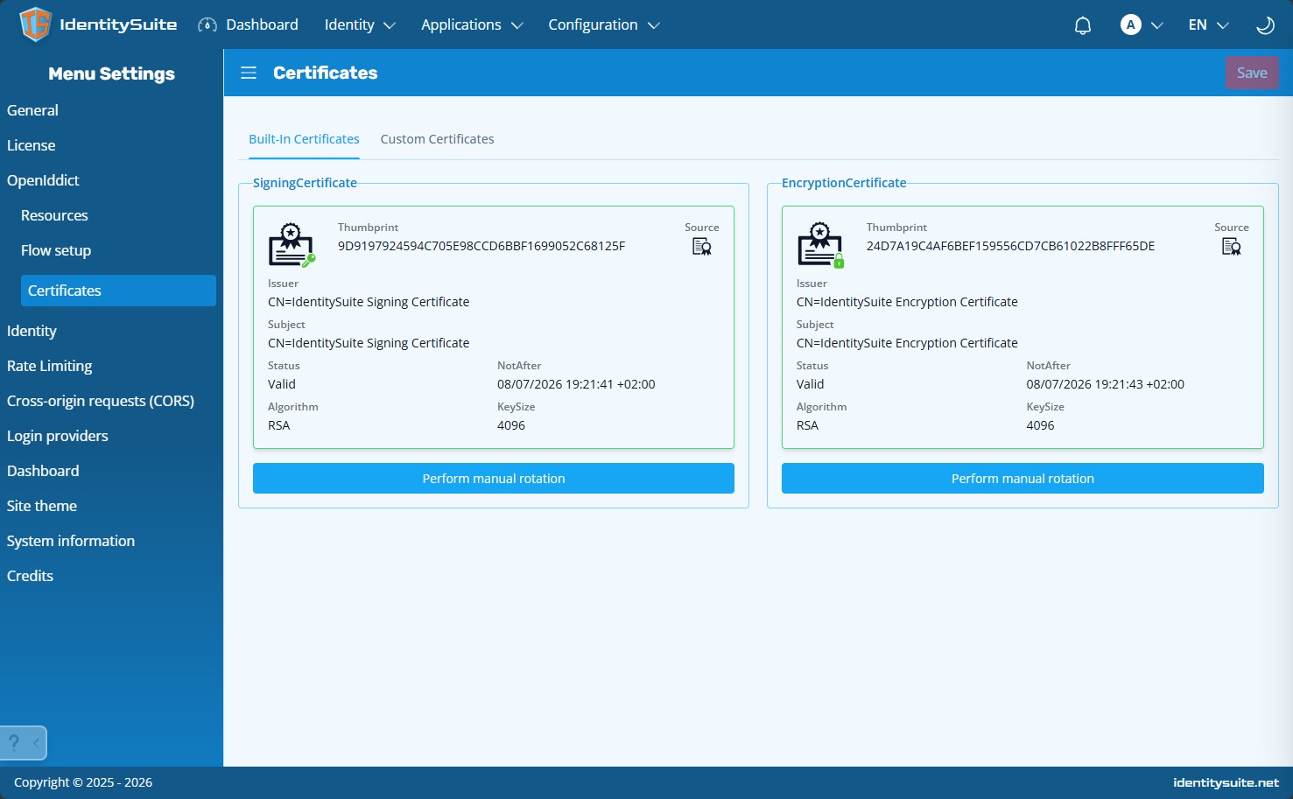Click the IdentitySuite shield logo

click(x=35, y=25)
